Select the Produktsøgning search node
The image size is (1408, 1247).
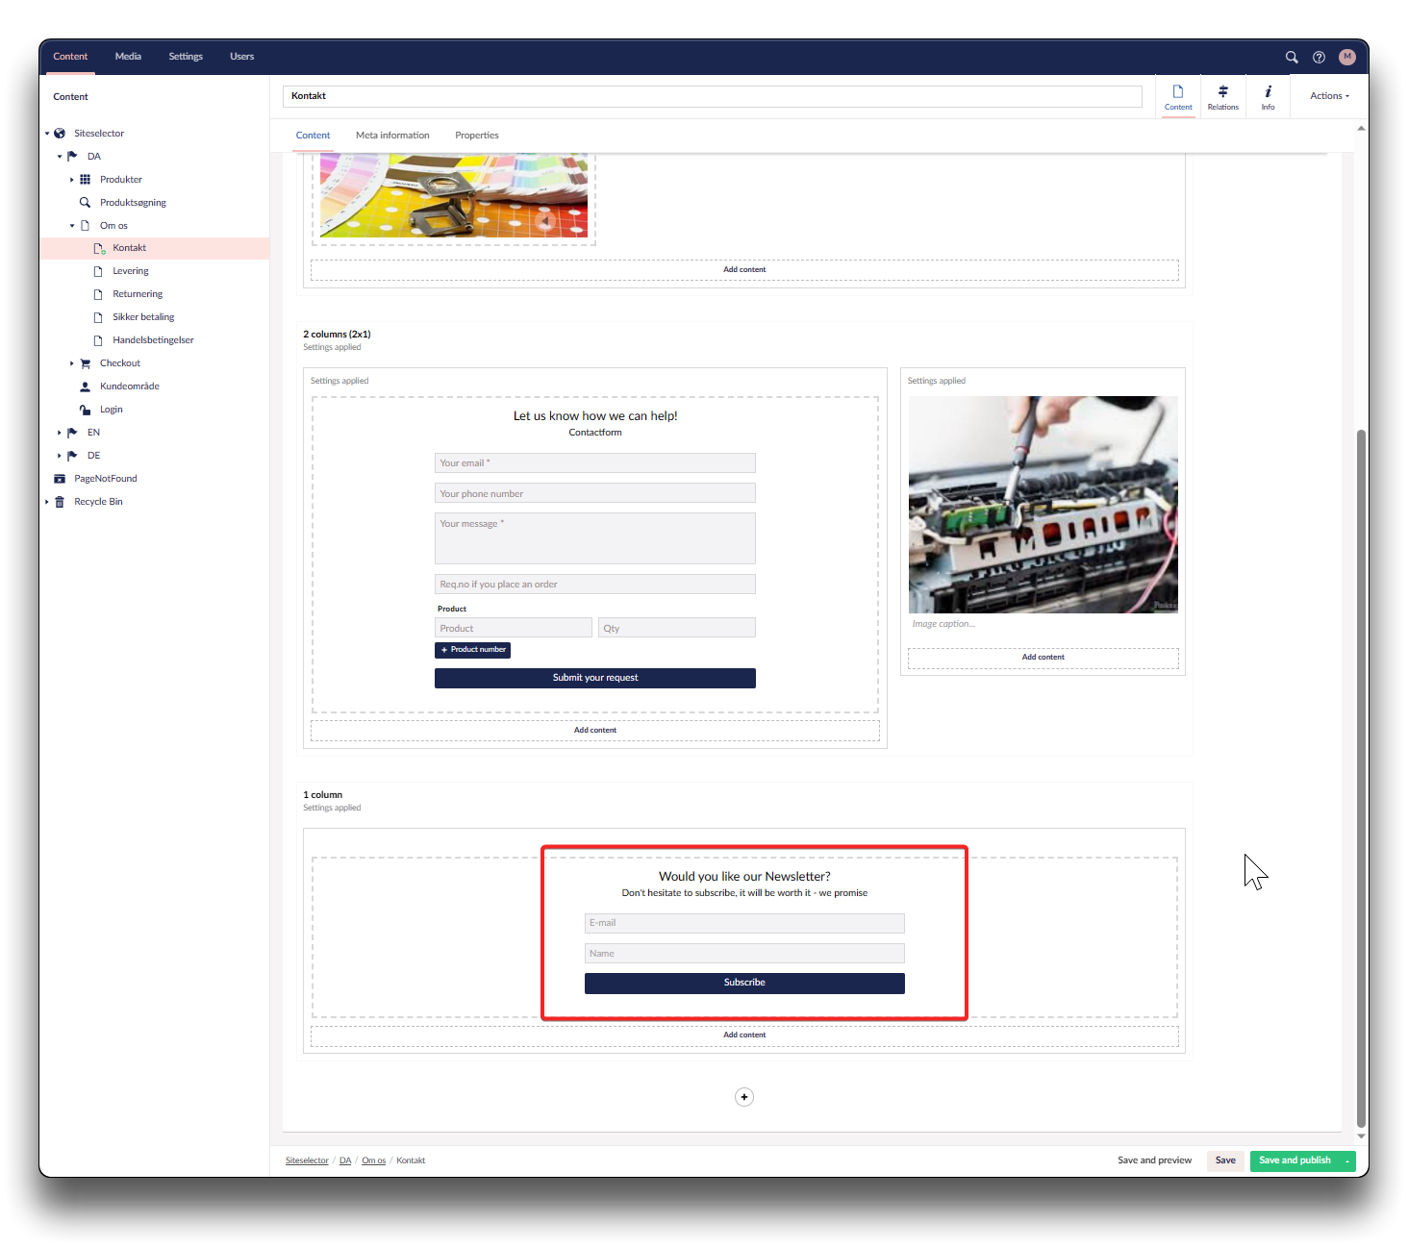[133, 203]
